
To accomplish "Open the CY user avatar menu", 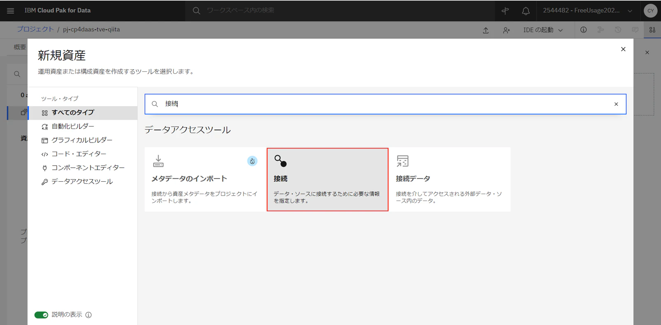I will pyautogui.click(x=650, y=11).
